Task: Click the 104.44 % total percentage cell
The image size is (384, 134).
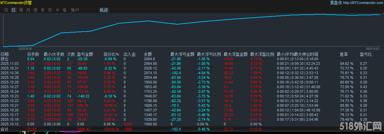Action: pos(111,129)
